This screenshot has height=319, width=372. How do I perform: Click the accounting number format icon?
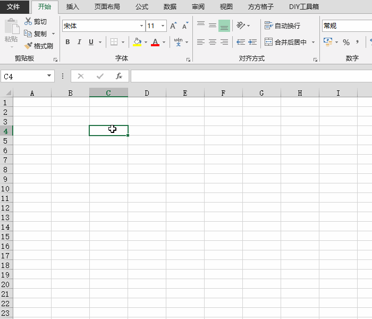click(x=328, y=42)
